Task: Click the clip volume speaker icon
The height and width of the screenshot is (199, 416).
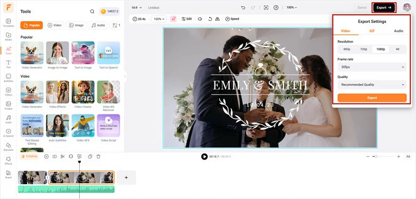Action: point(200,19)
